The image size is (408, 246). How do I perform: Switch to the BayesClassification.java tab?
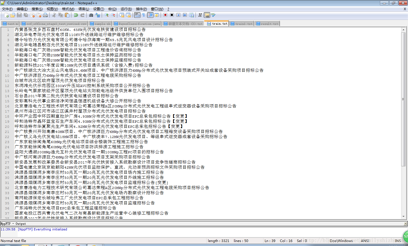tap(137, 24)
